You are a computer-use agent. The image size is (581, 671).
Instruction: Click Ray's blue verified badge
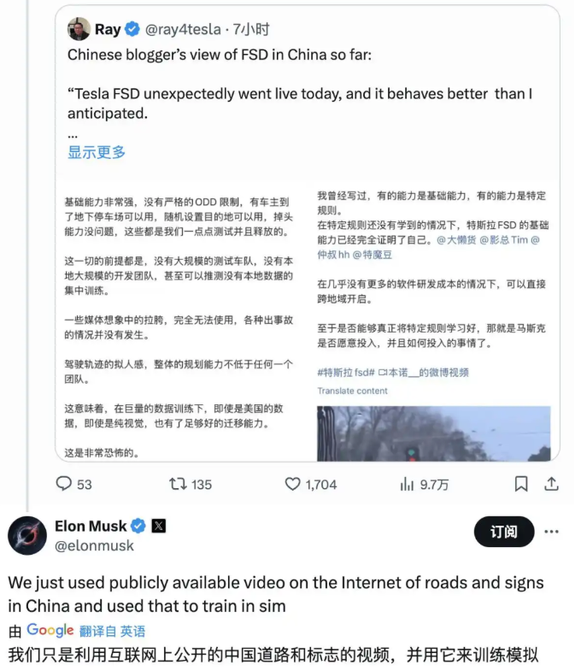pyautogui.click(x=132, y=29)
